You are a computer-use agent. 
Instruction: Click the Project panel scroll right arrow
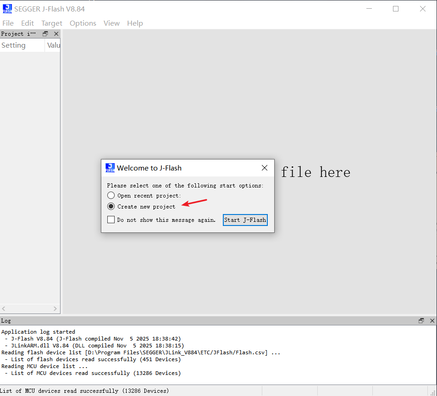[55, 308]
